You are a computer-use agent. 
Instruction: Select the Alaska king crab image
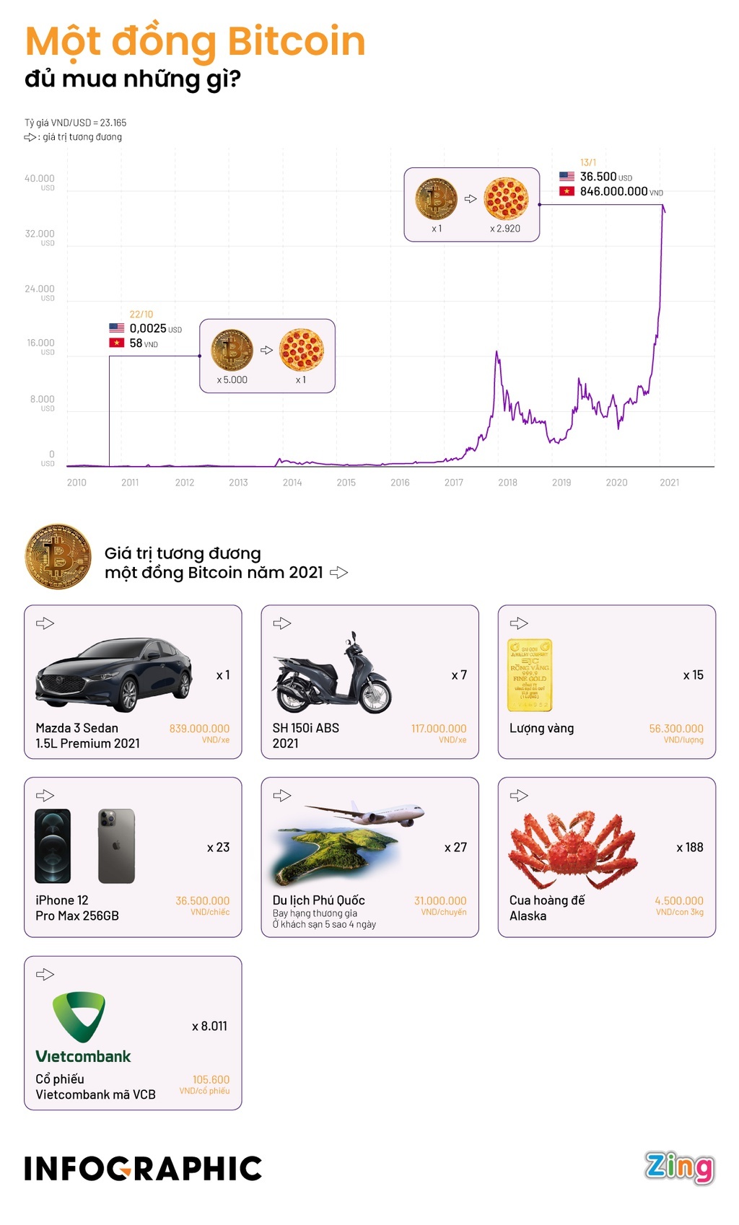(573, 848)
